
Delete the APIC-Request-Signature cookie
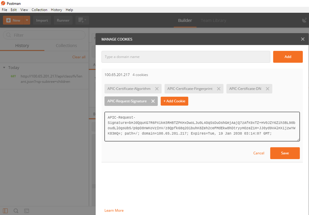pos(153,101)
